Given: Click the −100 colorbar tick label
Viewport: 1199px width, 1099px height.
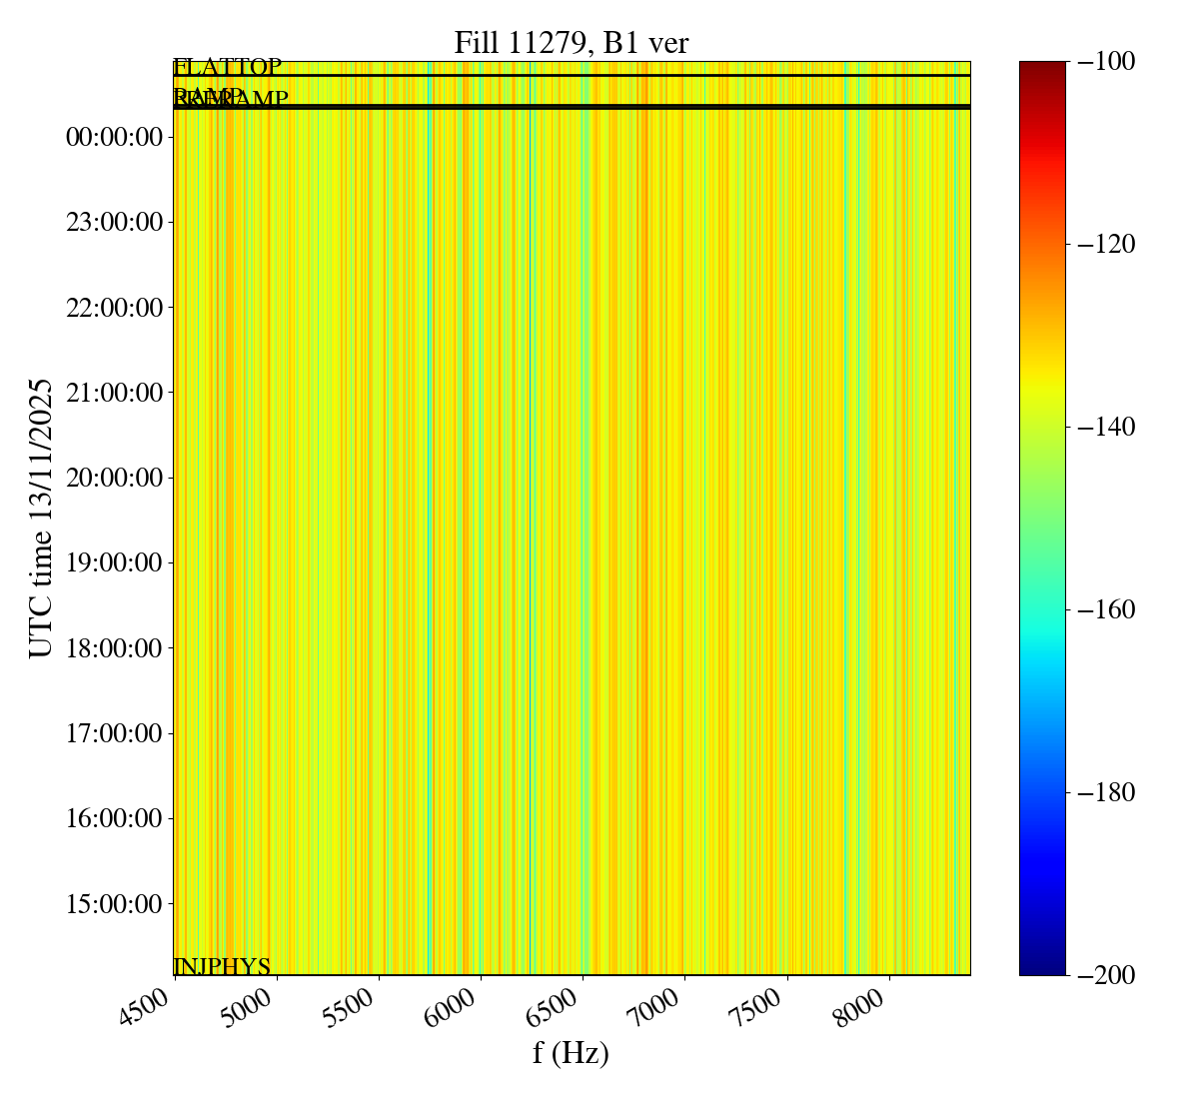Looking at the screenshot, I should pos(1105,62).
